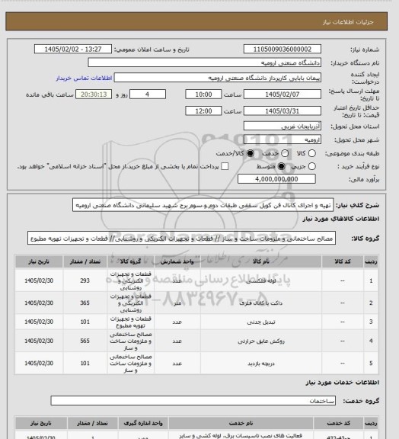Image resolution: width=399 pixels, height=439 pixels.
Task: Click the need number field 1105009036000002
Action: click(x=282, y=50)
